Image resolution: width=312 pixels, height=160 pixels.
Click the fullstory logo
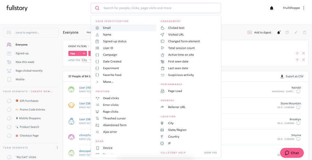(17, 8)
